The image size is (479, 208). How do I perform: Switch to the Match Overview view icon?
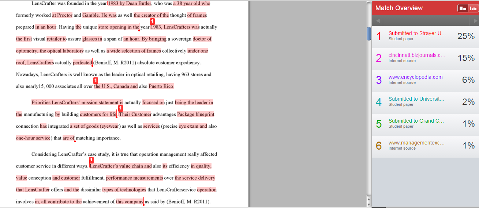pyautogui.click(x=463, y=8)
